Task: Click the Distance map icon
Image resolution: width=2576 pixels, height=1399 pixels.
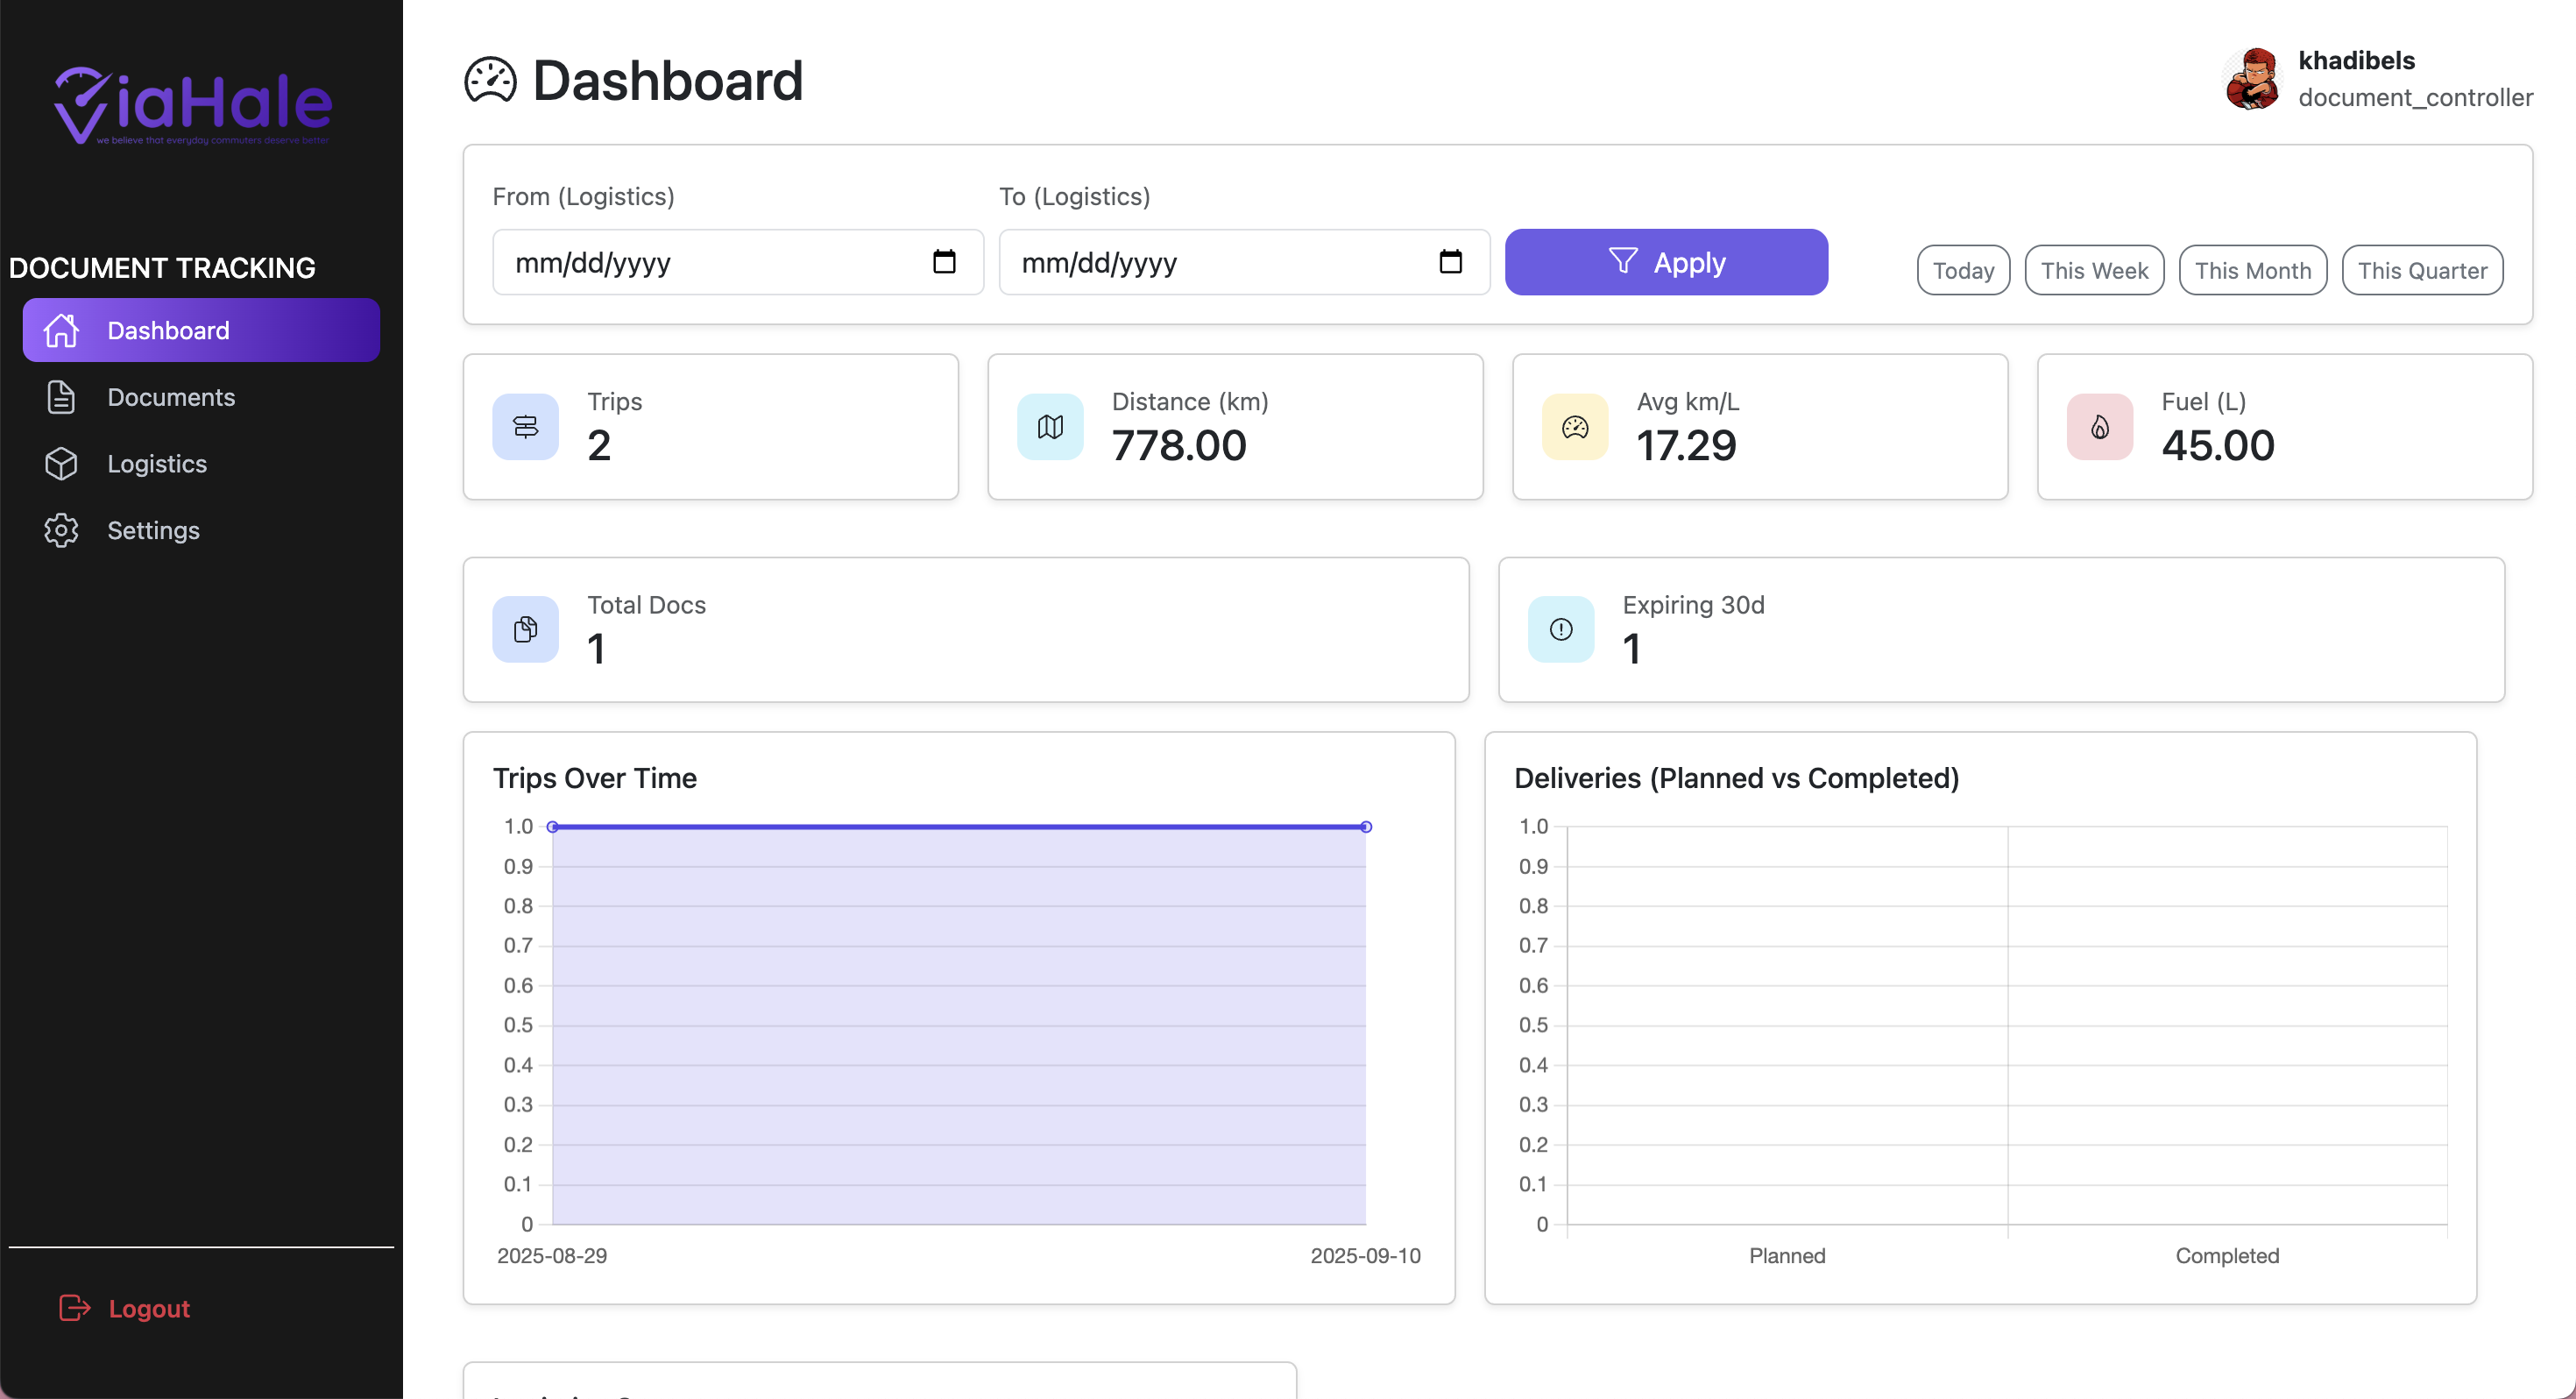Action: point(1050,427)
